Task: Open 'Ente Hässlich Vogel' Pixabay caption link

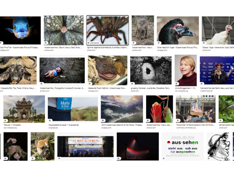Action: click(178, 48)
